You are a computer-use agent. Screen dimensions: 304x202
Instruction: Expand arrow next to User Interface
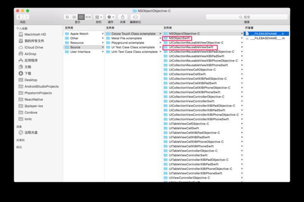pos(103,52)
